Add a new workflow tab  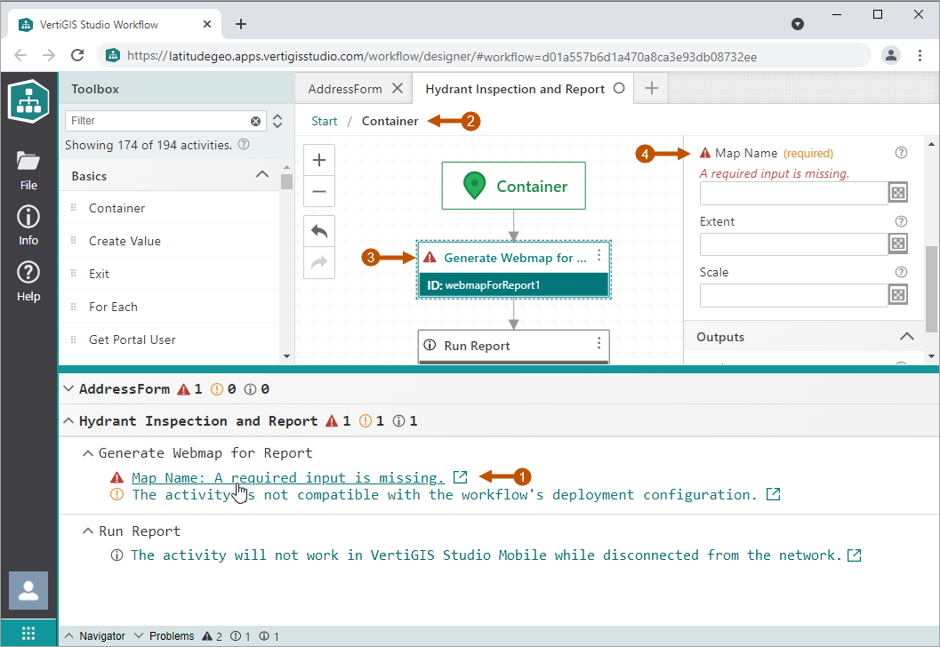(x=651, y=88)
